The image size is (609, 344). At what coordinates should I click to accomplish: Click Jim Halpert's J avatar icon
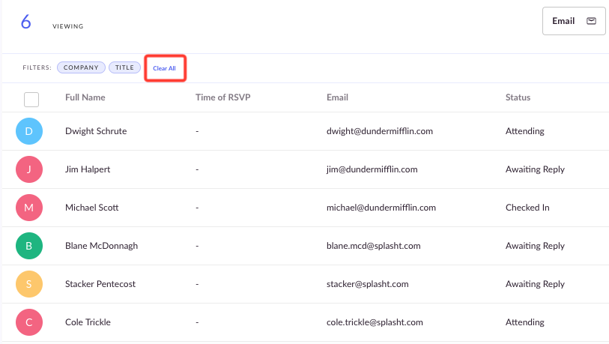[29, 169]
